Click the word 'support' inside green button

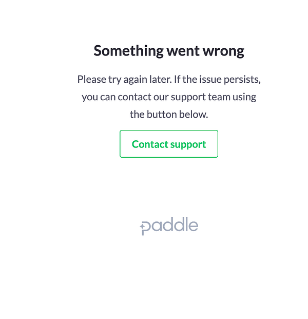188,144
